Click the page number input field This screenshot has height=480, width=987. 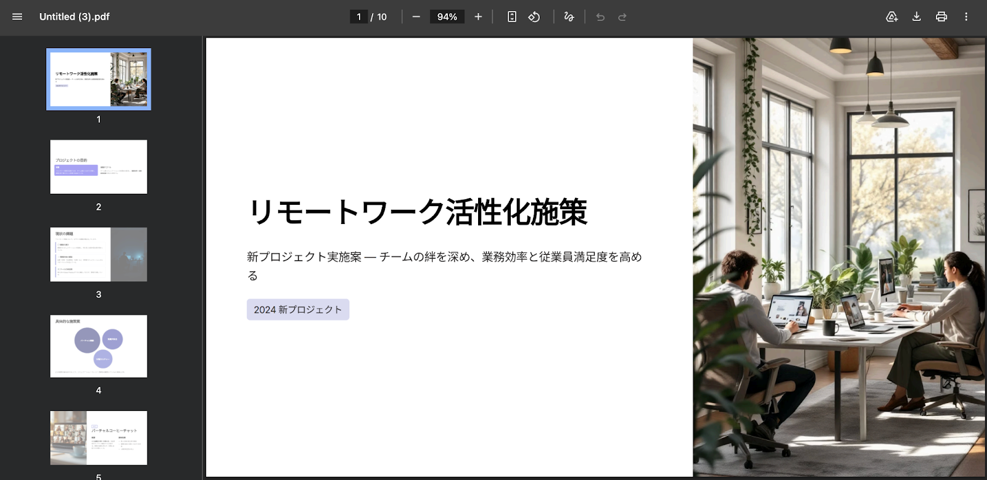[358, 17]
